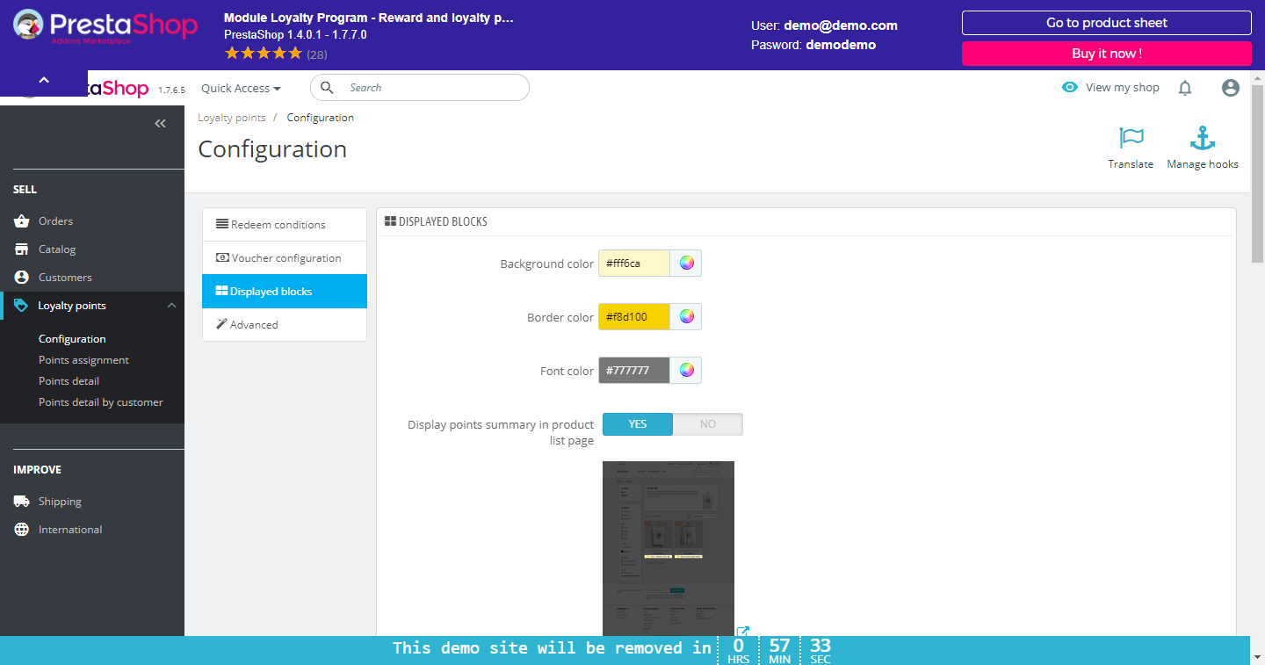Open Points assignment submenu item
The height and width of the screenshot is (665, 1265).
tap(83, 360)
